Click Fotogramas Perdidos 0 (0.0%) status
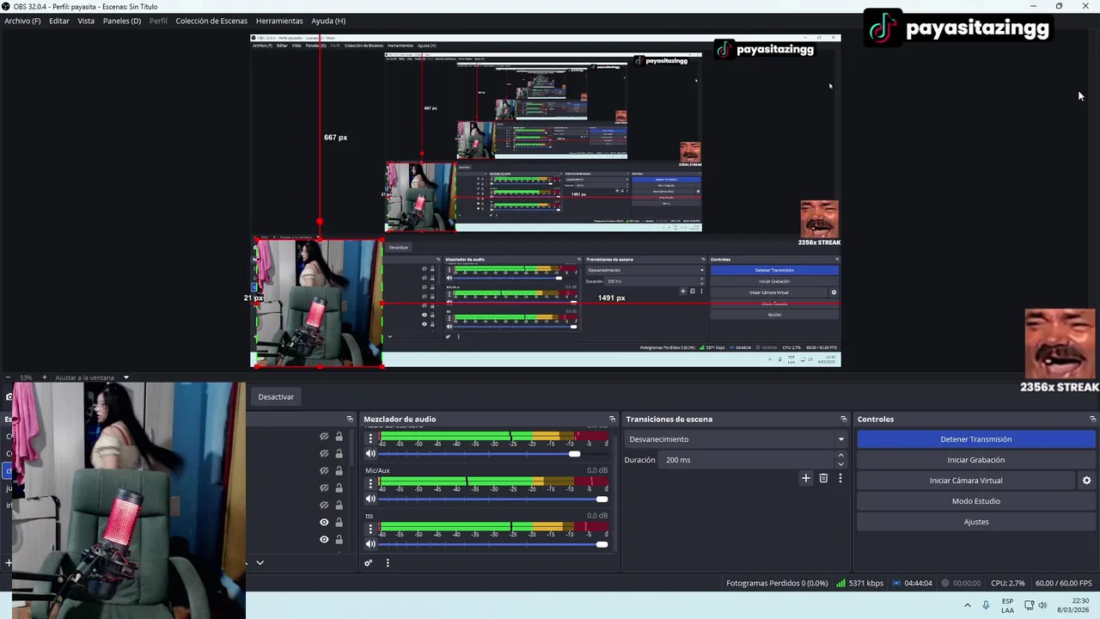Image resolution: width=1100 pixels, height=619 pixels. (x=777, y=583)
